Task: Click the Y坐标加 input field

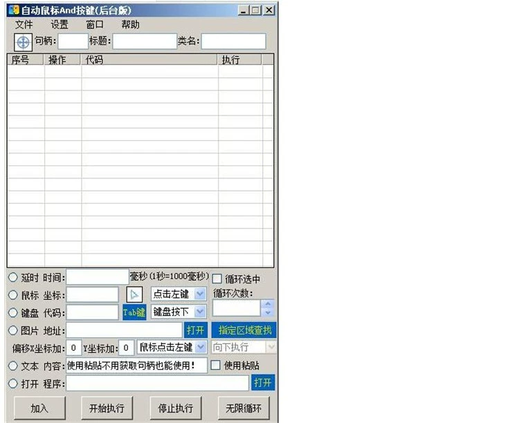Action: (126, 348)
